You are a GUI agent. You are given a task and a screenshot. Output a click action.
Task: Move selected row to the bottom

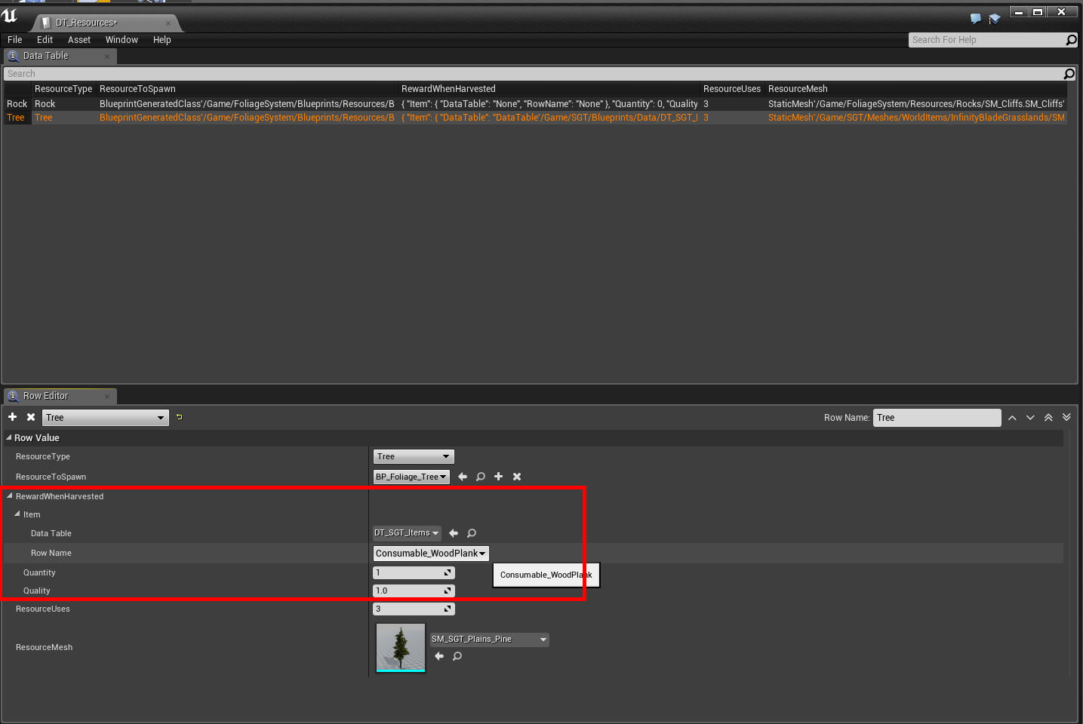click(1066, 418)
